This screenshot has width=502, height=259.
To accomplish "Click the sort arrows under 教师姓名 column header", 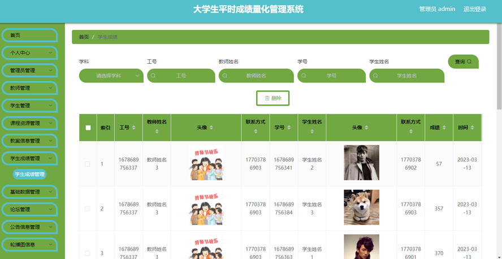I will coord(157,131).
